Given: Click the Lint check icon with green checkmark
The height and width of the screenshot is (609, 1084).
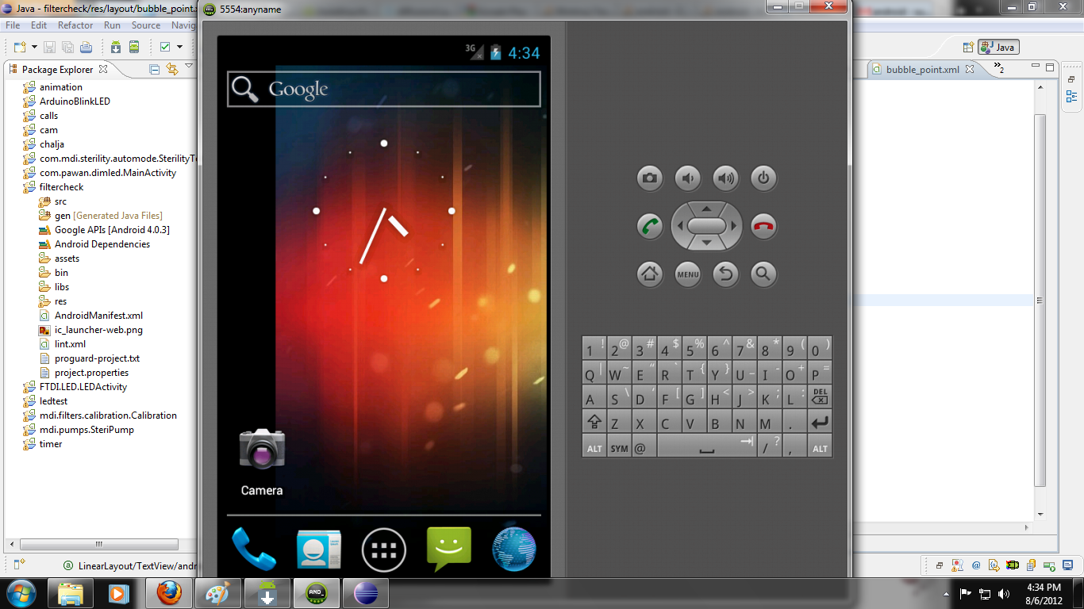Looking at the screenshot, I should 165,47.
